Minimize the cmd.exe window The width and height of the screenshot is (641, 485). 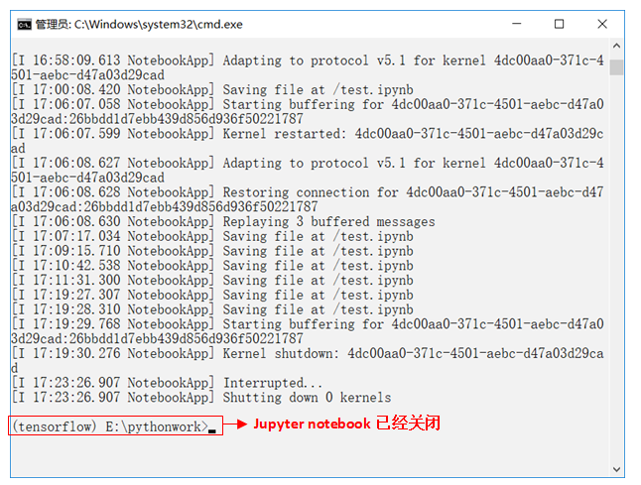pyautogui.click(x=517, y=24)
